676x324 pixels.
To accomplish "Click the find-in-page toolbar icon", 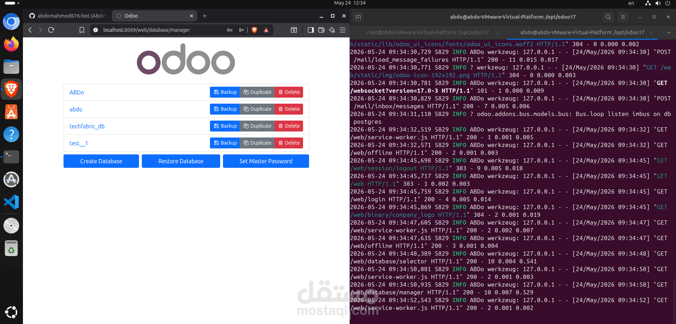I will [294, 30].
